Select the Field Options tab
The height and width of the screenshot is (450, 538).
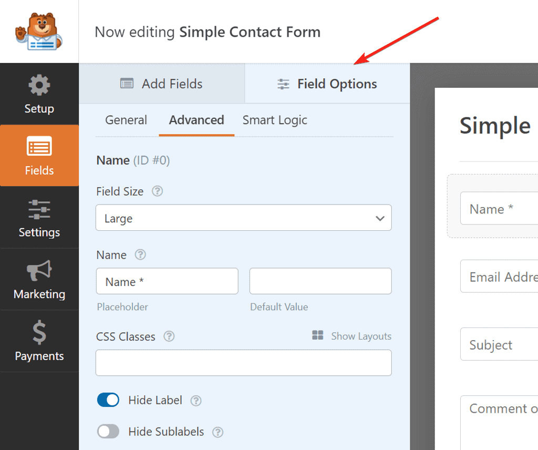327,84
